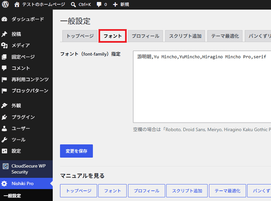The width and height of the screenshot is (271, 201).
Task: Open プロフィール manual button
Action: 147,191
